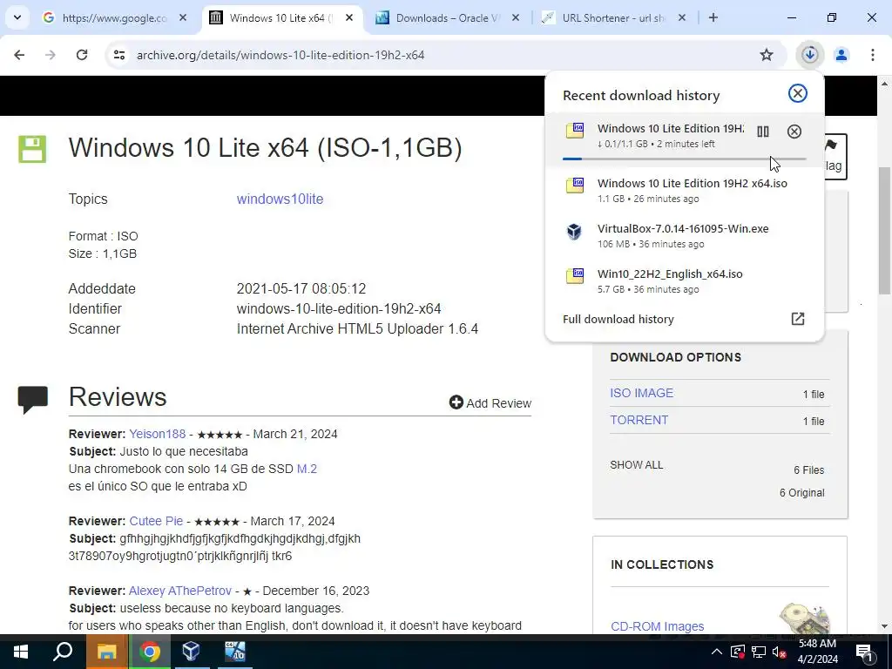Image resolution: width=892 pixels, height=669 pixels.
Task: Close the google.com tab
Action: click(183, 17)
